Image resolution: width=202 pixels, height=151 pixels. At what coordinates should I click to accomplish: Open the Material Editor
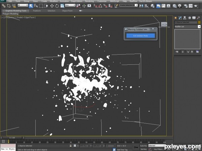pos(174,6)
